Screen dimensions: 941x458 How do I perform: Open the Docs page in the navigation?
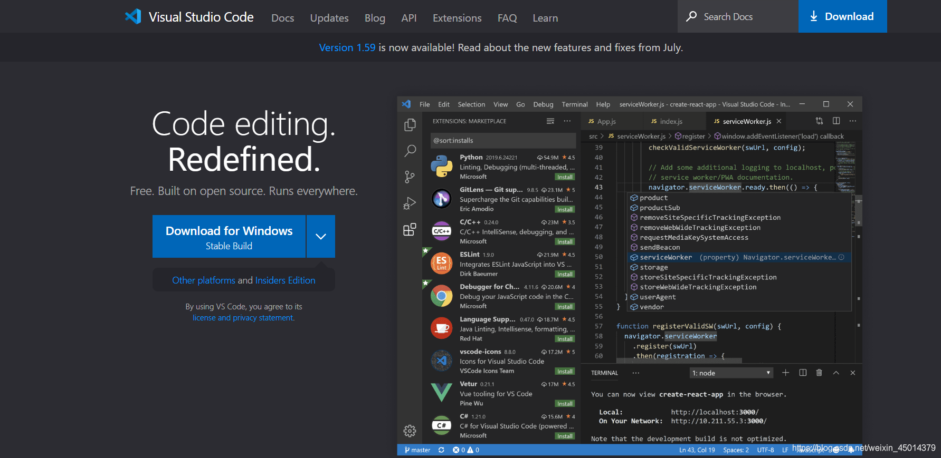click(x=282, y=18)
